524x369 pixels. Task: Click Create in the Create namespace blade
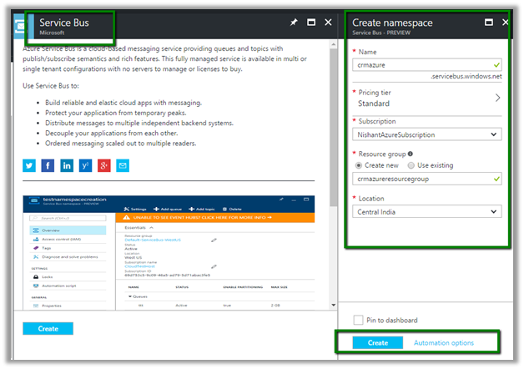[377, 343]
